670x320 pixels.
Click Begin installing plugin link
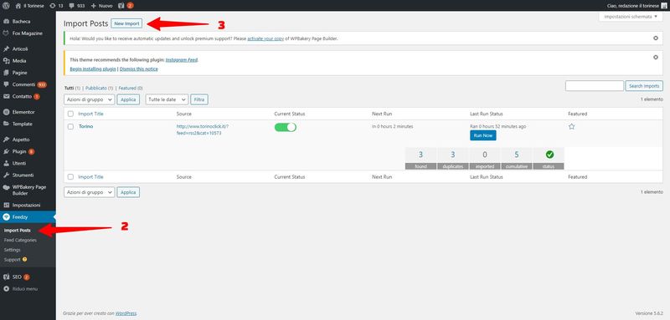point(93,69)
